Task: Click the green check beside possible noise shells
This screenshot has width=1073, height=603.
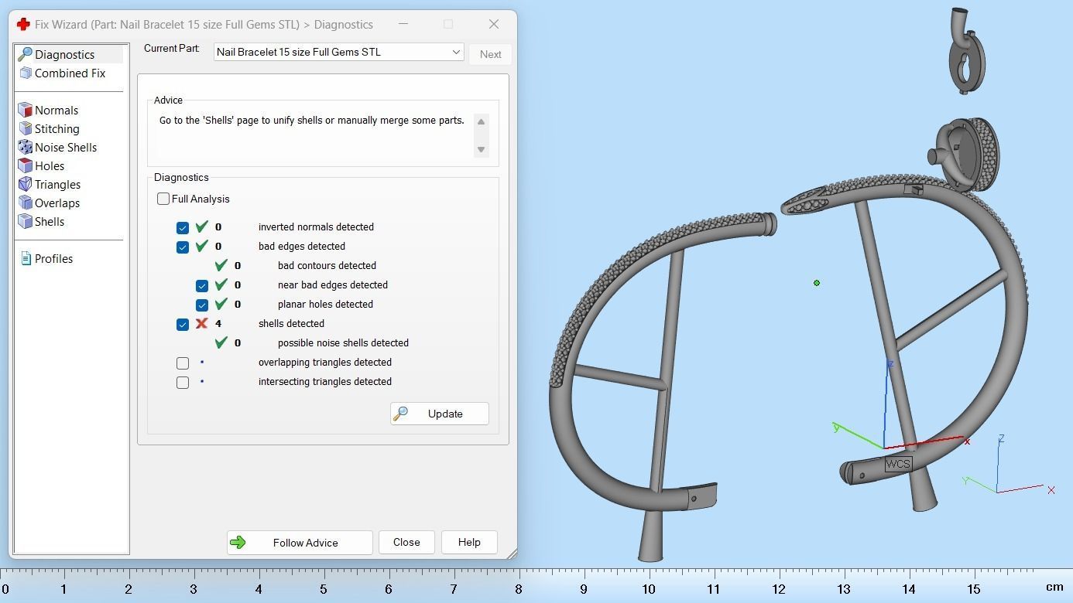Action: click(x=221, y=342)
